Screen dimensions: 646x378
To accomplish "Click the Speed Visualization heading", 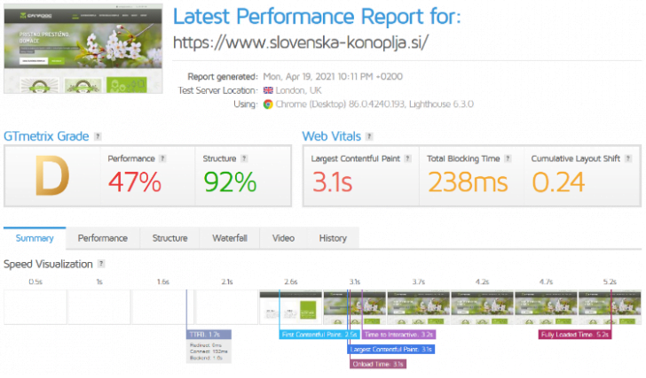I will tap(48, 264).
